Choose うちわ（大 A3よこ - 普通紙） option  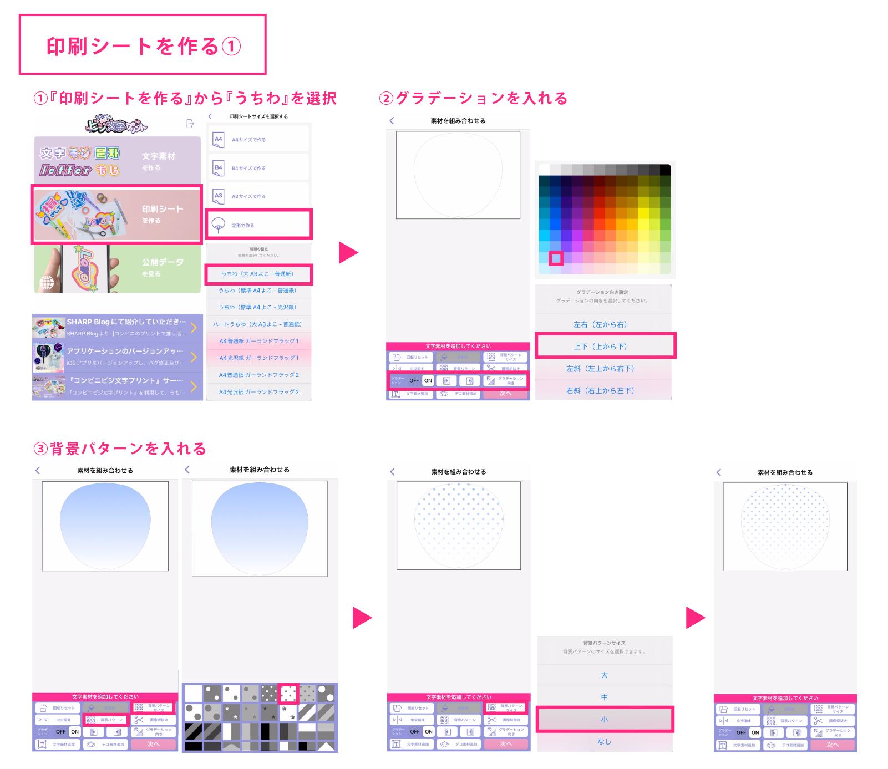258,274
